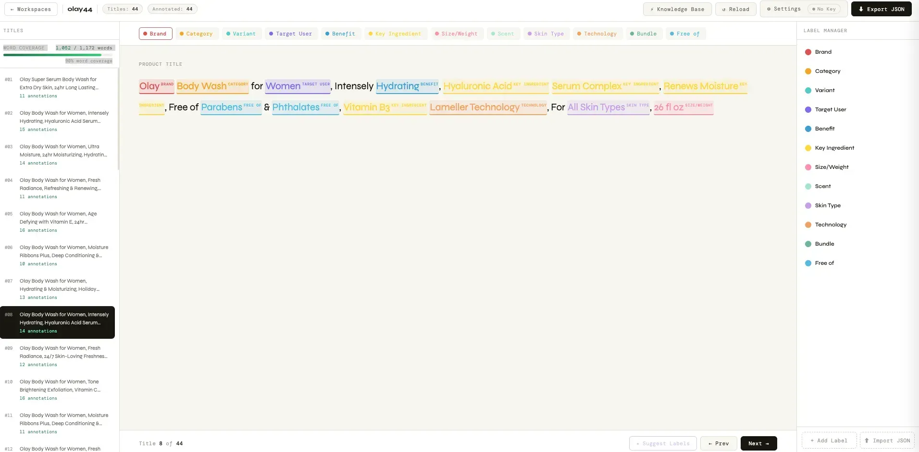The height and width of the screenshot is (452, 919).
Task: Click the Parabens free-of annotation
Action: (x=231, y=107)
